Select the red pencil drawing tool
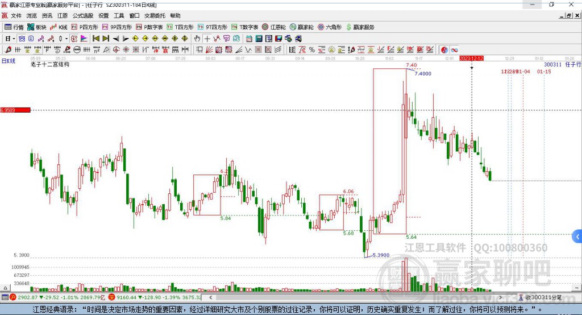This screenshot has height=315, width=582. pos(8,50)
